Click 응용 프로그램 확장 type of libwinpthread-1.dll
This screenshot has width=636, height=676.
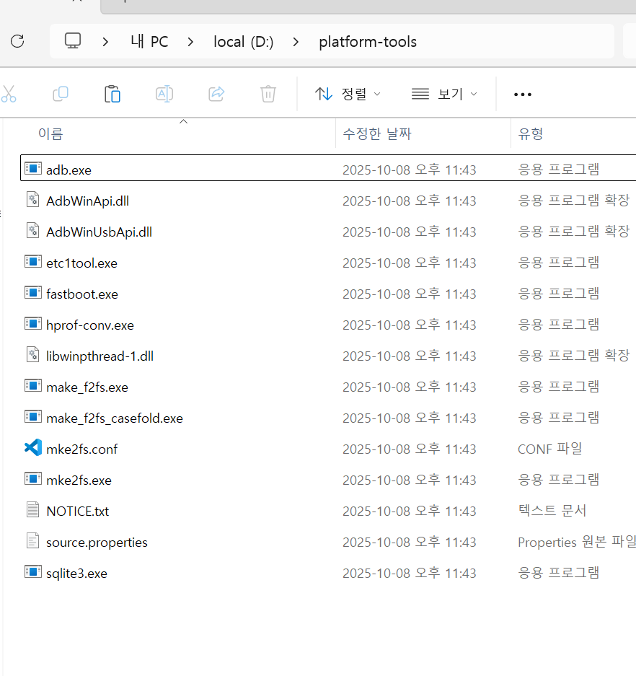coord(573,356)
